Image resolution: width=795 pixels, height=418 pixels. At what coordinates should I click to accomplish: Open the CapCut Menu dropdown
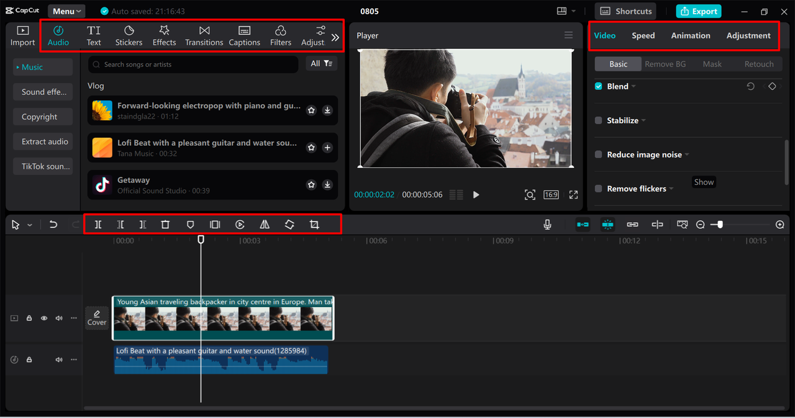66,11
